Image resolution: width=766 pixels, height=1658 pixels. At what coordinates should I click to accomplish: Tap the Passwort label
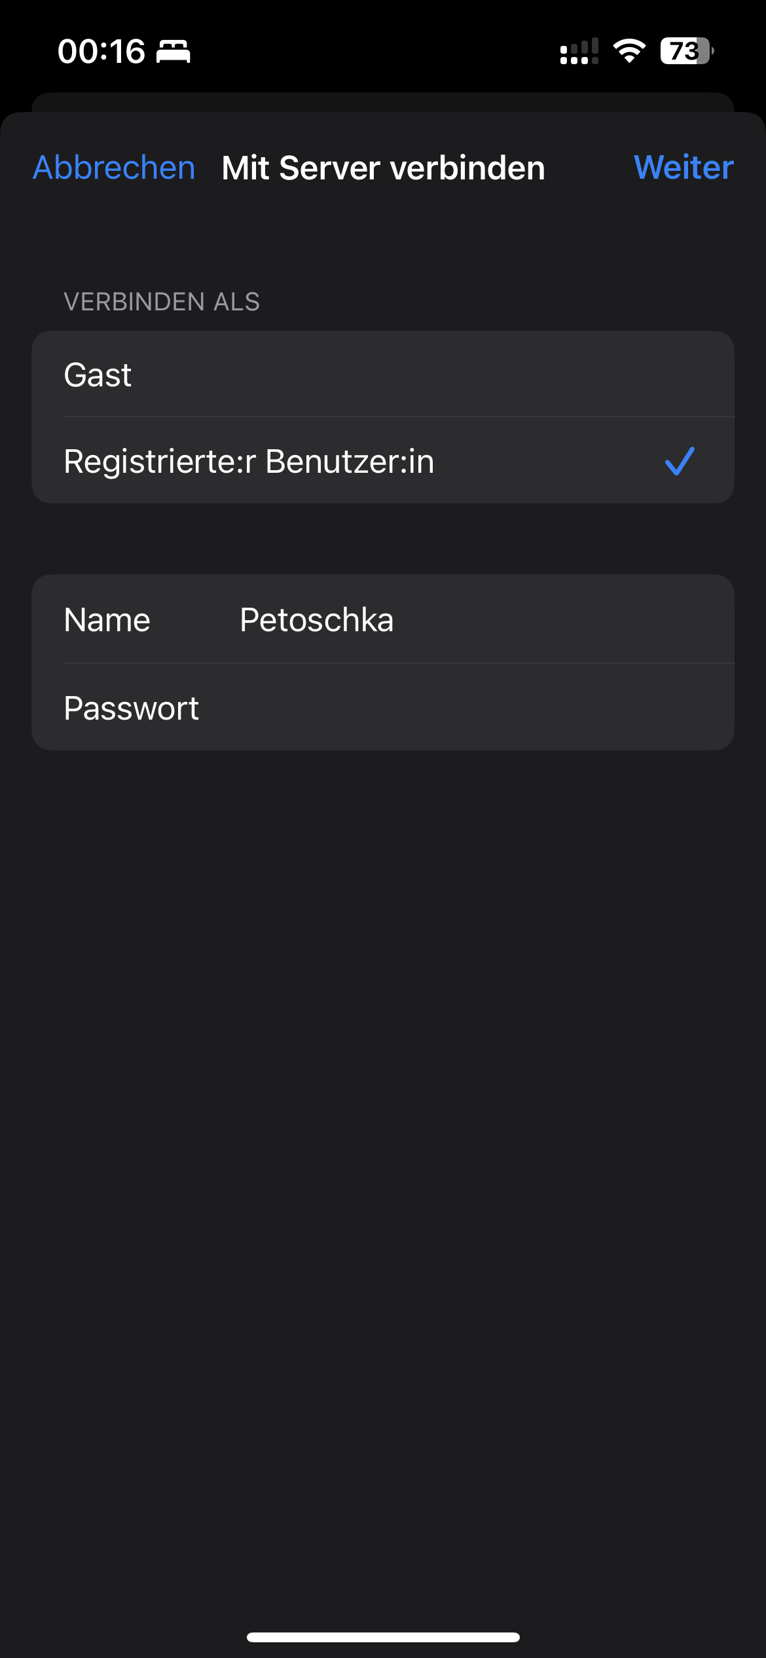coord(132,708)
